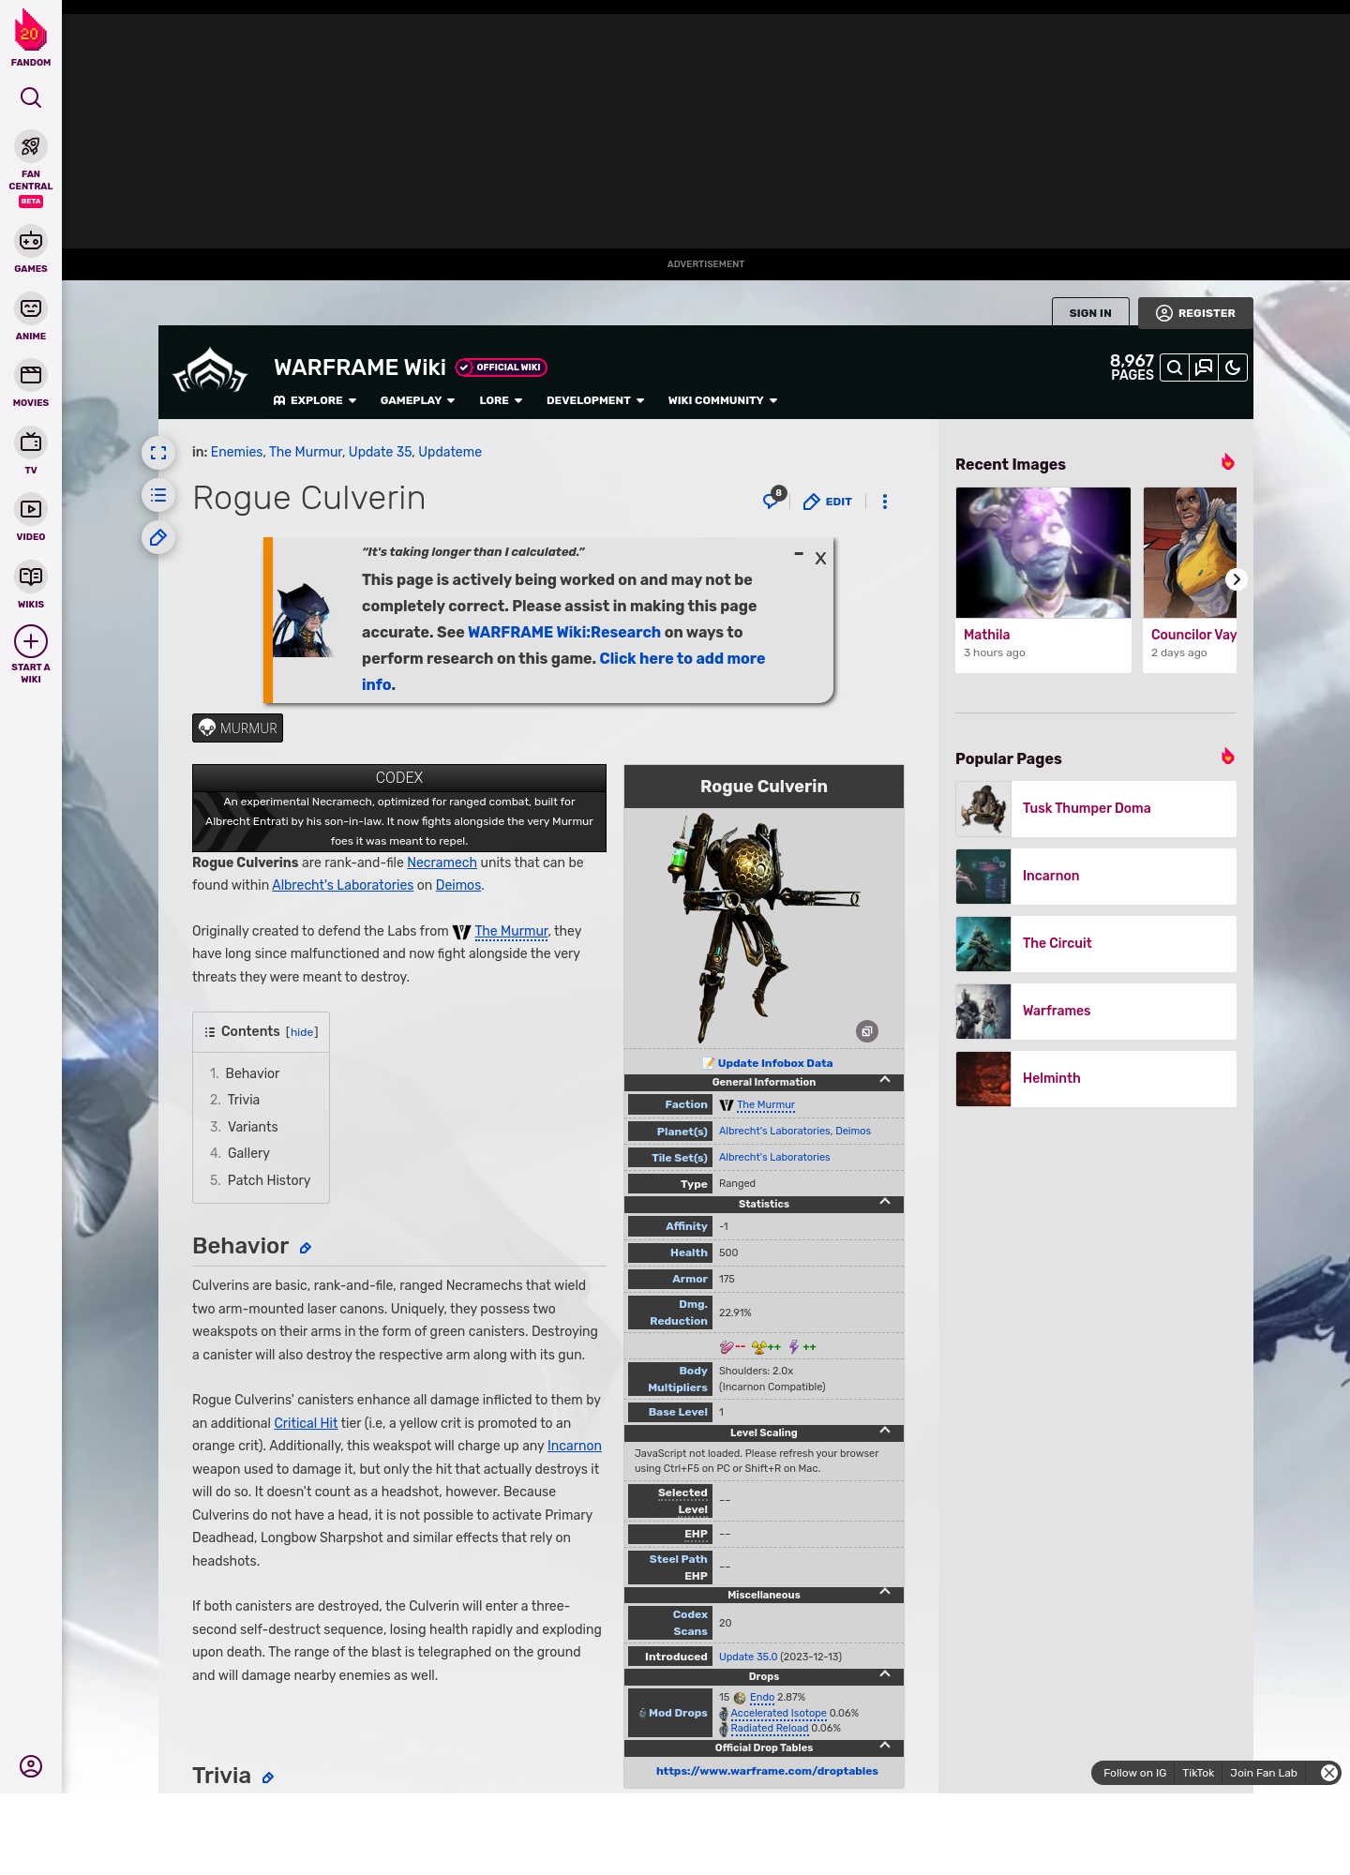Open Albrecht's Laboratories link in intro
Viewport: 1350px width, 1875px height.
[x=342, y=885]
